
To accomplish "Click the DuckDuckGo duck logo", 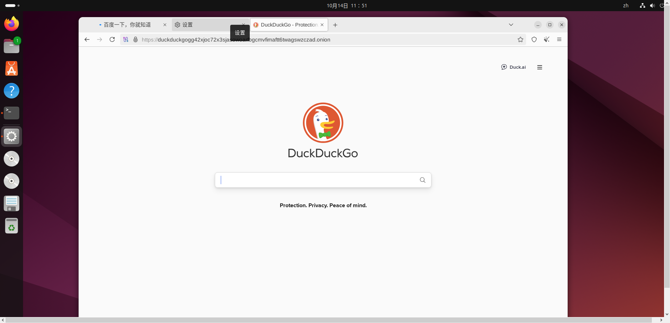I will coord(323,123).
